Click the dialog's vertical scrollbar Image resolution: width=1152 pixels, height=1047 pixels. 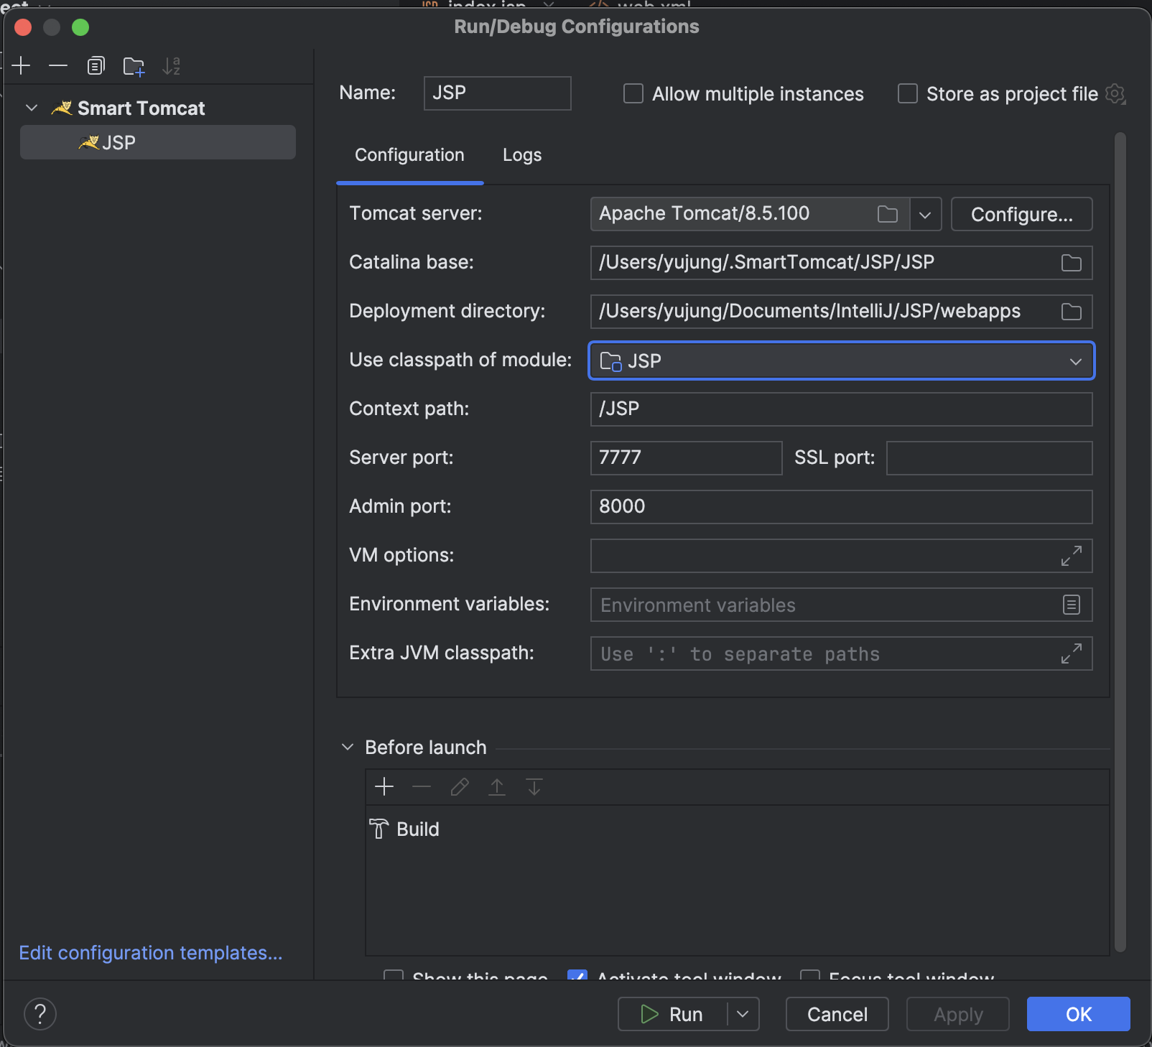pos(1120,542)
